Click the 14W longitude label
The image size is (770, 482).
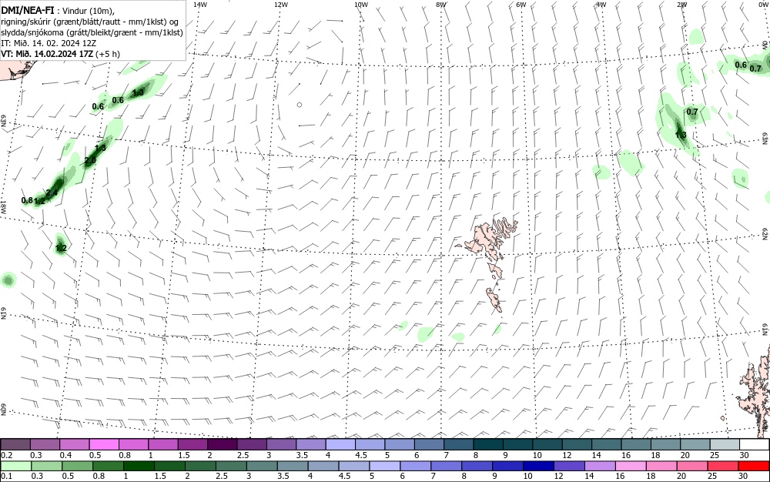[200, 5]
